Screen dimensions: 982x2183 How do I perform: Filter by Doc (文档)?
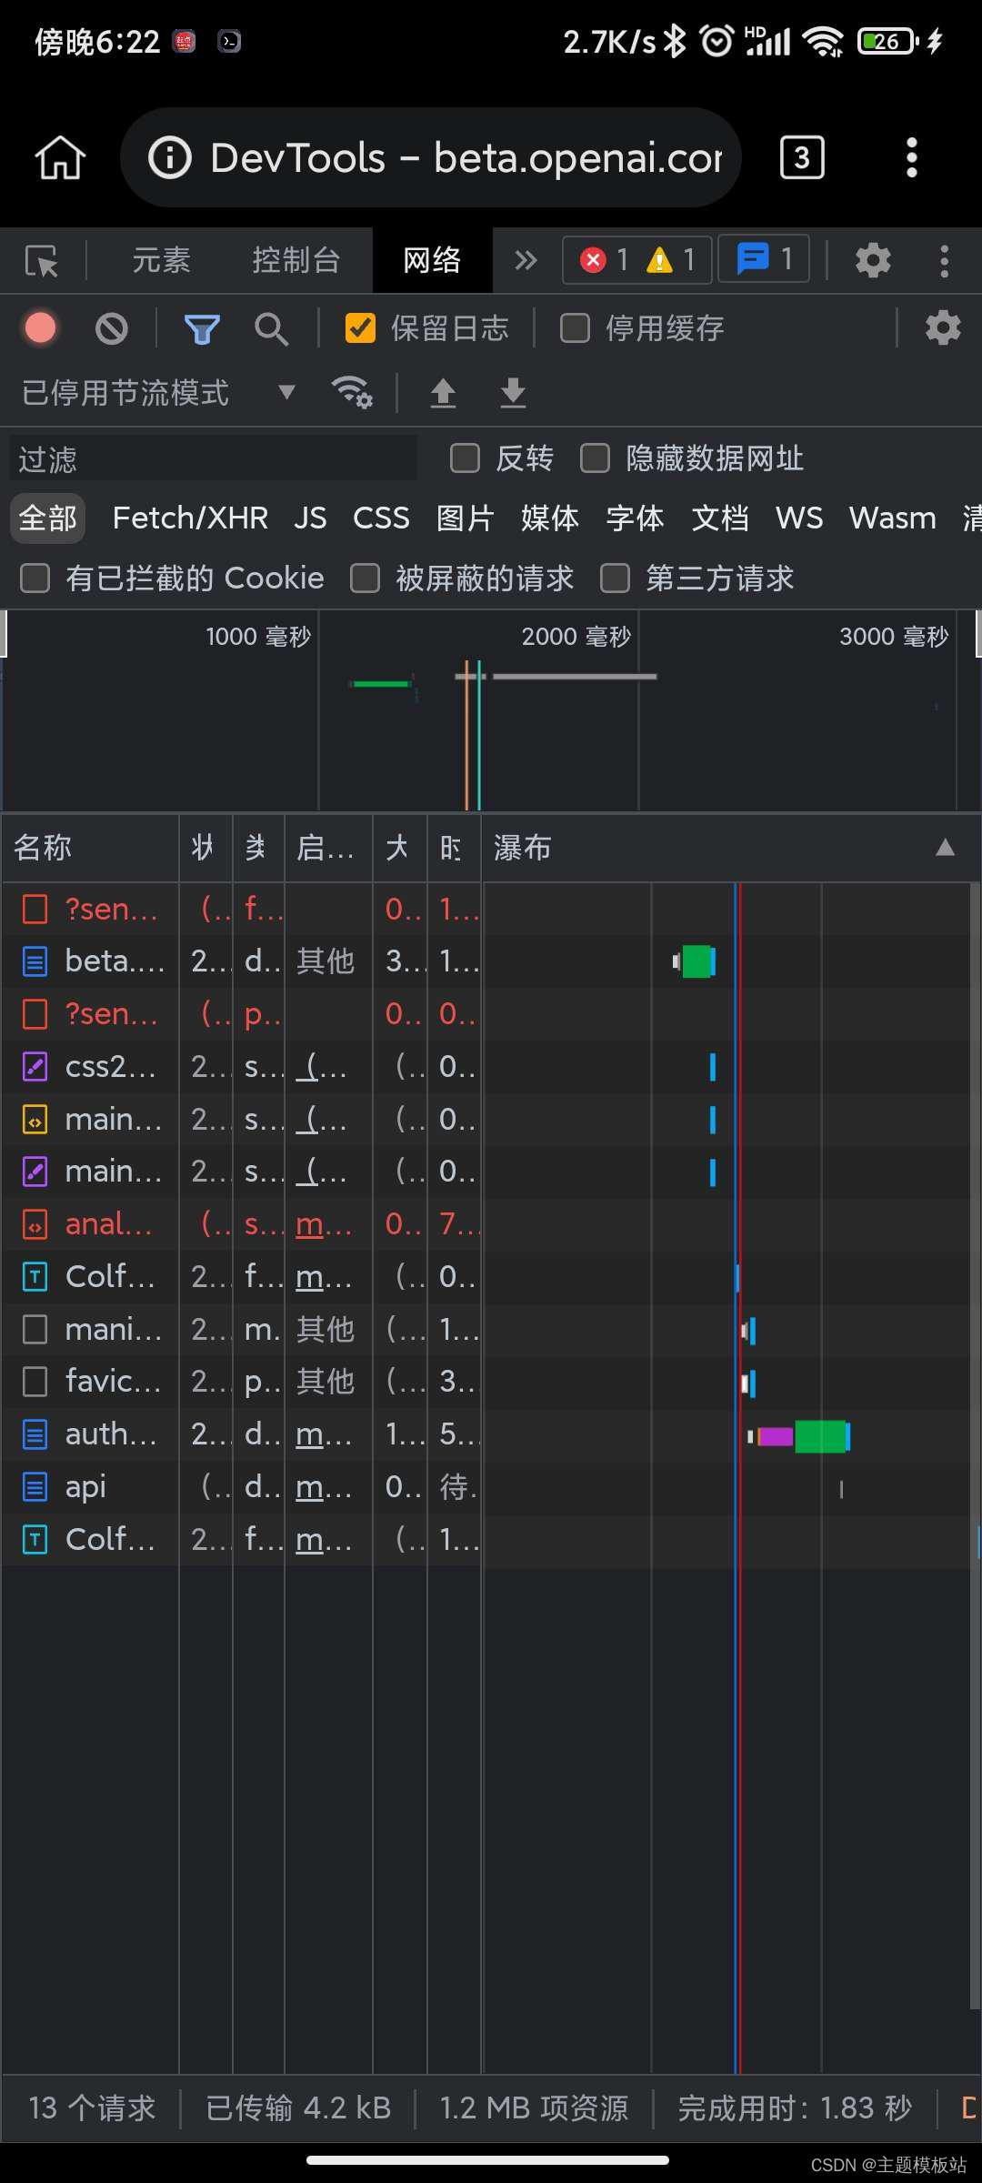point(720,518)
